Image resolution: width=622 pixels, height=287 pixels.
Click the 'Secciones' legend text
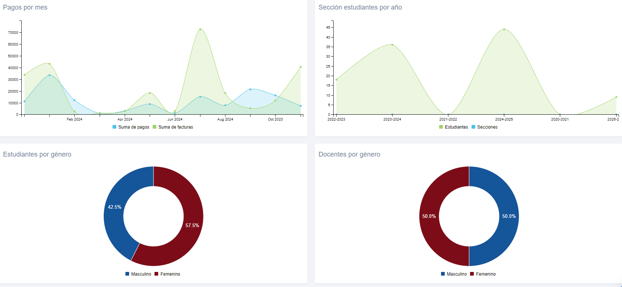tap(487, 127)
